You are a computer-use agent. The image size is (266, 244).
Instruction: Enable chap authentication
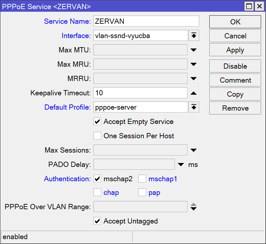point(97,192)
